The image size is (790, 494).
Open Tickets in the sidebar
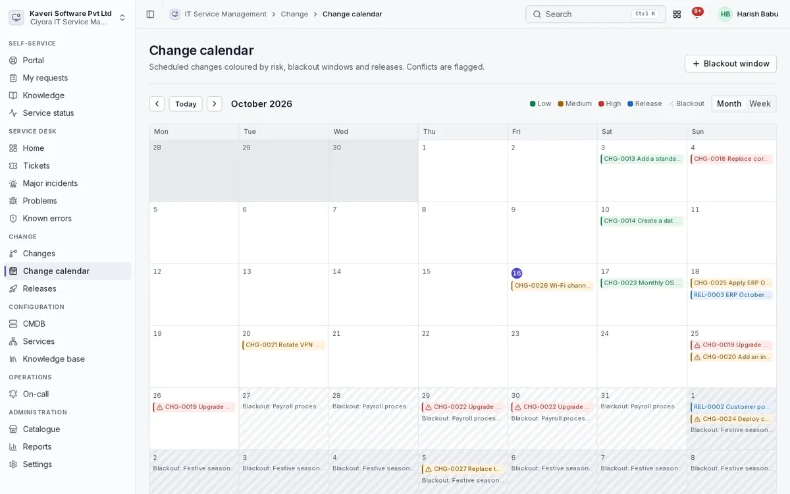pyautogui.click(x=68, y=166)
